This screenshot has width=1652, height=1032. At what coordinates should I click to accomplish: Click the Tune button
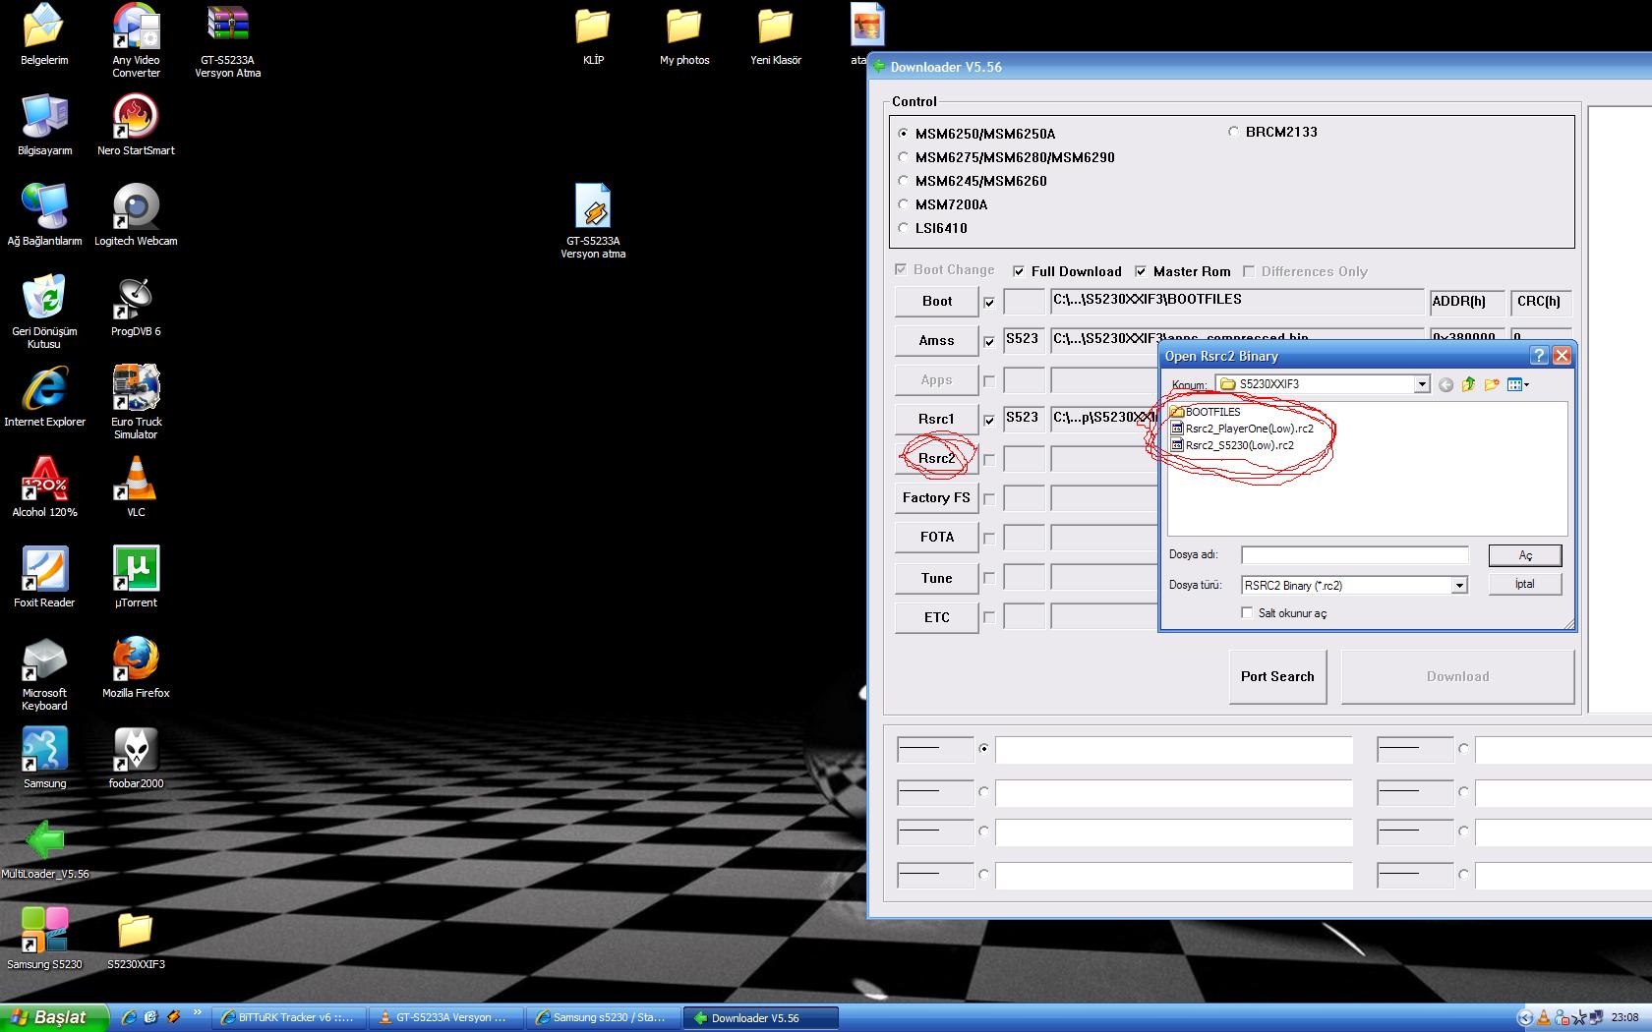click(x=936, y=579)
